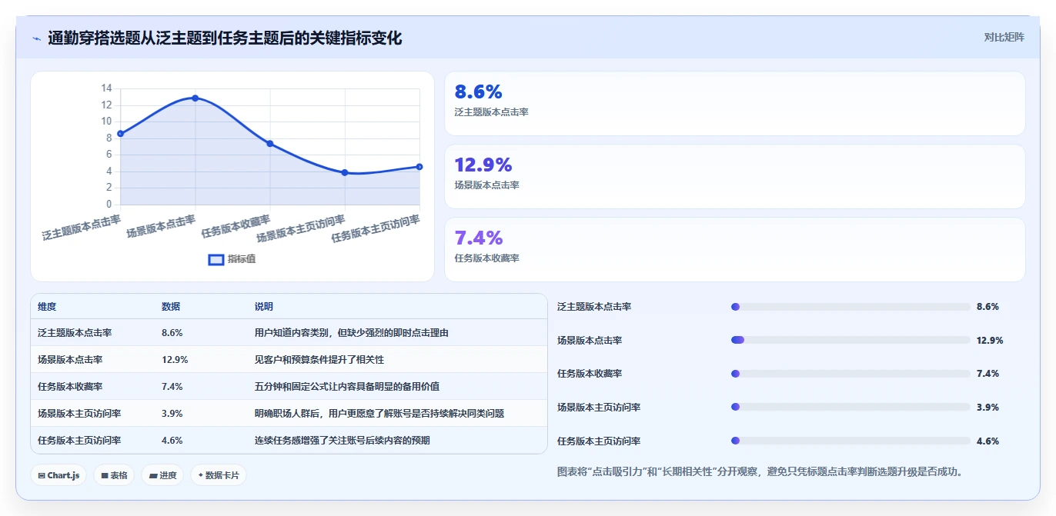This screenshot has width=1056, height=516.
Task: Click the 8.6% data card
Action: 735,103
